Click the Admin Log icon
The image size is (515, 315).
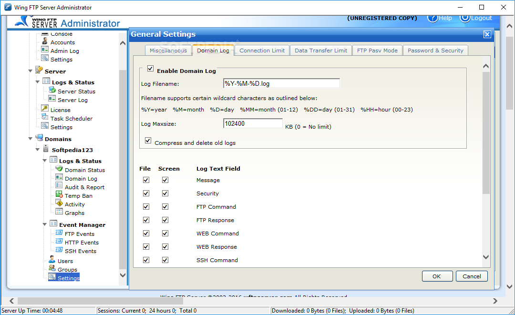pyautogui.click(x=45, y=50)
